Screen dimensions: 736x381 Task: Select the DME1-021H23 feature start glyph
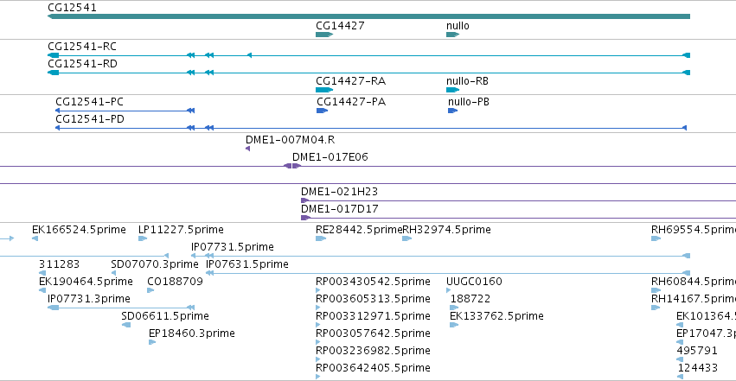tap(304, 200)
